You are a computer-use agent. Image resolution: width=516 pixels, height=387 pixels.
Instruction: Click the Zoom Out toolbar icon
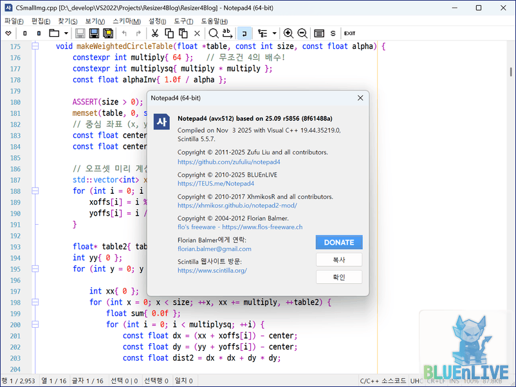coord(302,33)
